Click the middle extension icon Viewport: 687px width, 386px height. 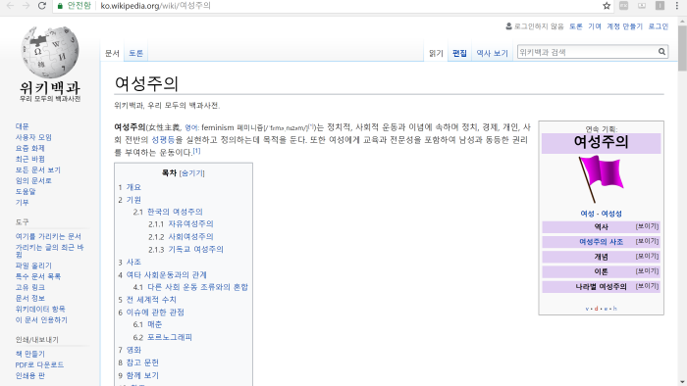tap(642, 6)
